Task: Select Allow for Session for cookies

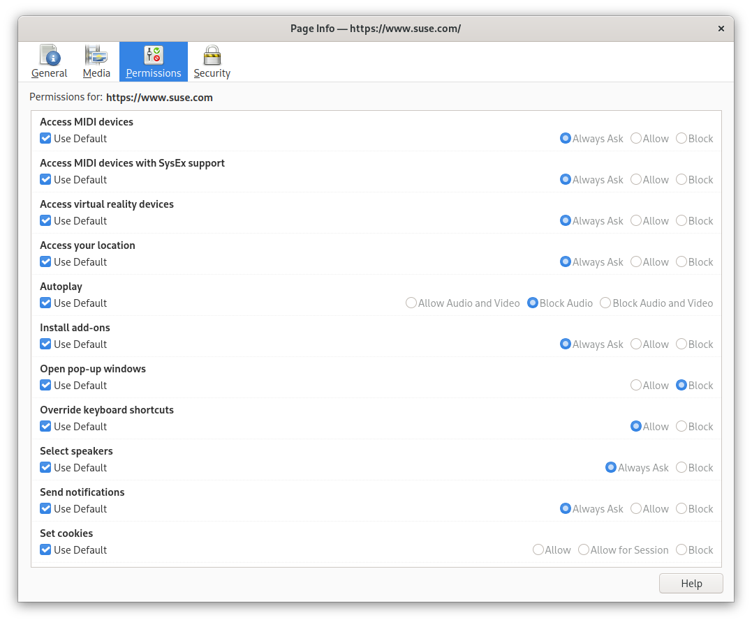Action: click(x=584, y=550)
